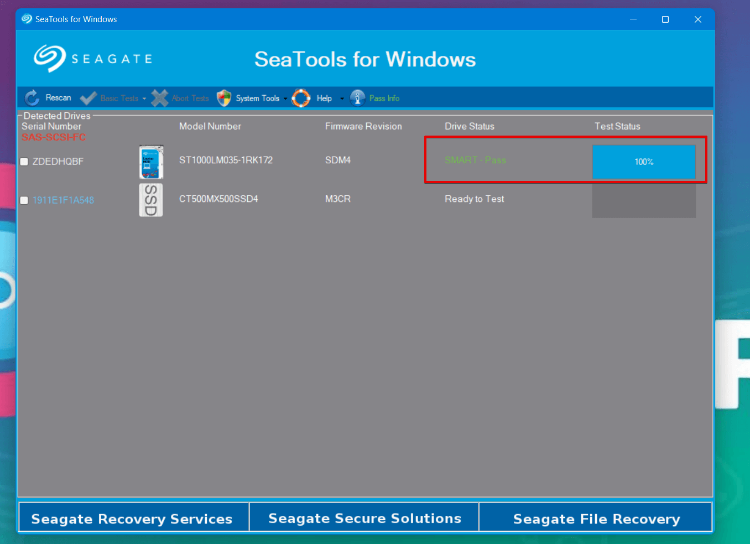Open the Help menu label

[324, 98]
